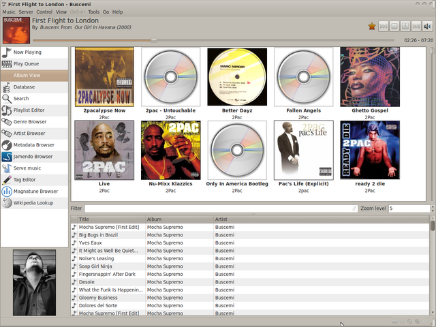Screen dimensions: 436x327
Task: Open the Genre Browser
Action: tap(34, 122)
